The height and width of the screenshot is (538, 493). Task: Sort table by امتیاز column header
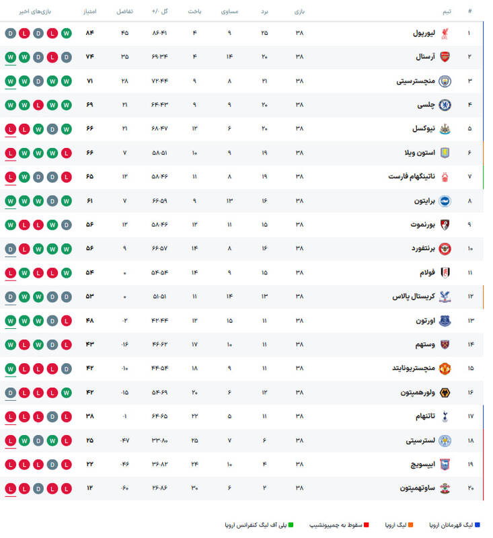pos(88,12)
